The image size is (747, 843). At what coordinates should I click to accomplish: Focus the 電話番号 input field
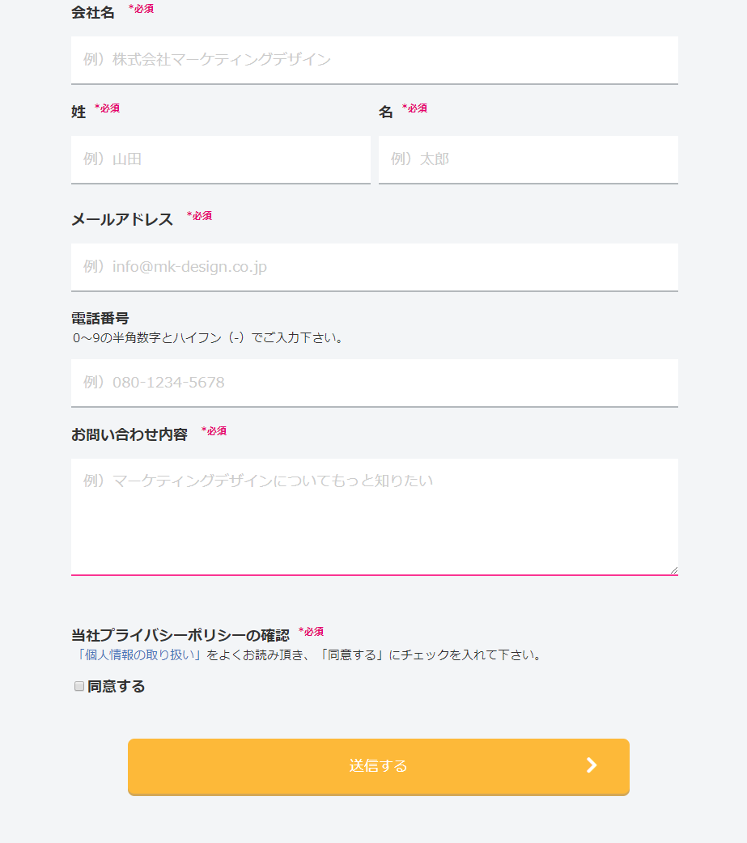(x=374, y=383)
